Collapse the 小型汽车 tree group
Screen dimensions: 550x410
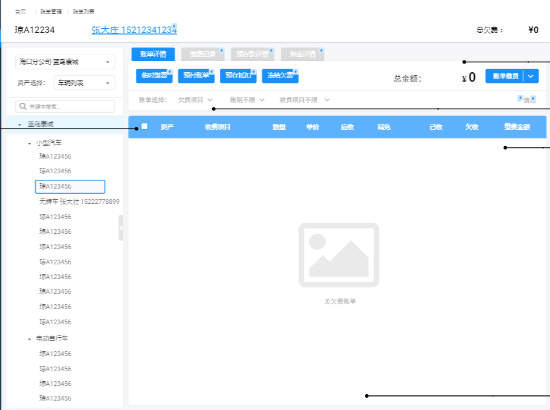(x=30, y=143)
